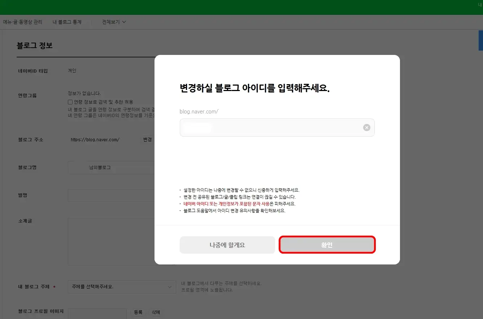
Task: Confirm the blog ID change with 확인
Action: tap(327, 245)
